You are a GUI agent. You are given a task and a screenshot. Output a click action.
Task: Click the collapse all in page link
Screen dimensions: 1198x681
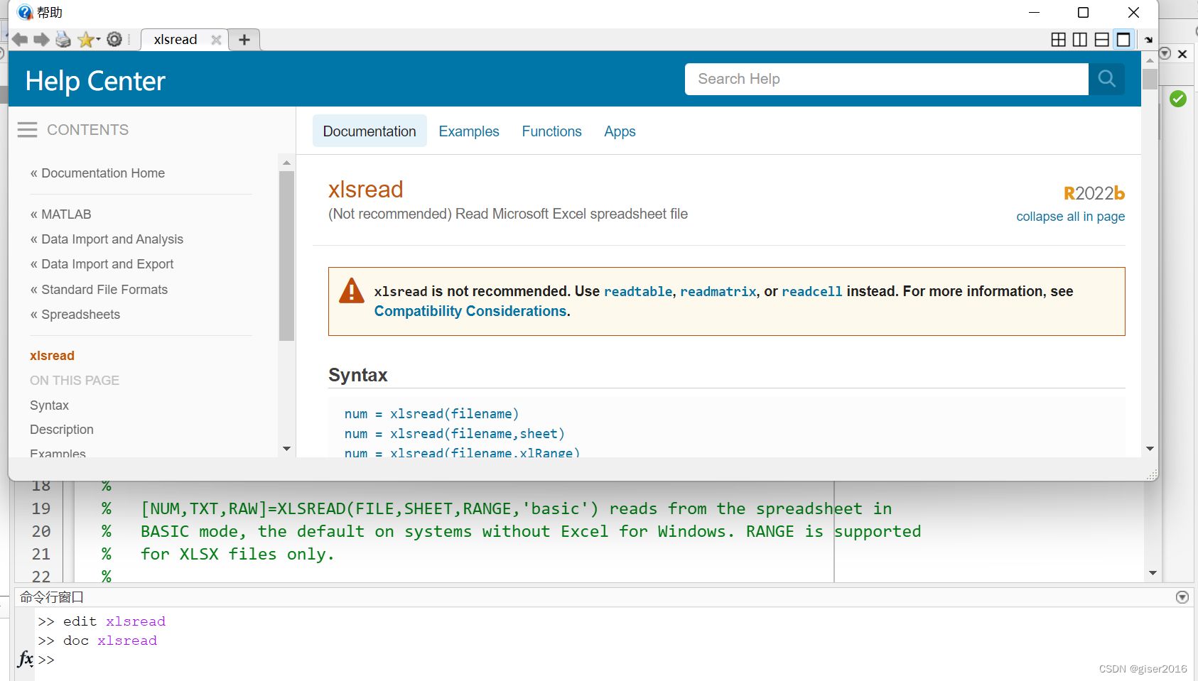[x=1070, y=217]
